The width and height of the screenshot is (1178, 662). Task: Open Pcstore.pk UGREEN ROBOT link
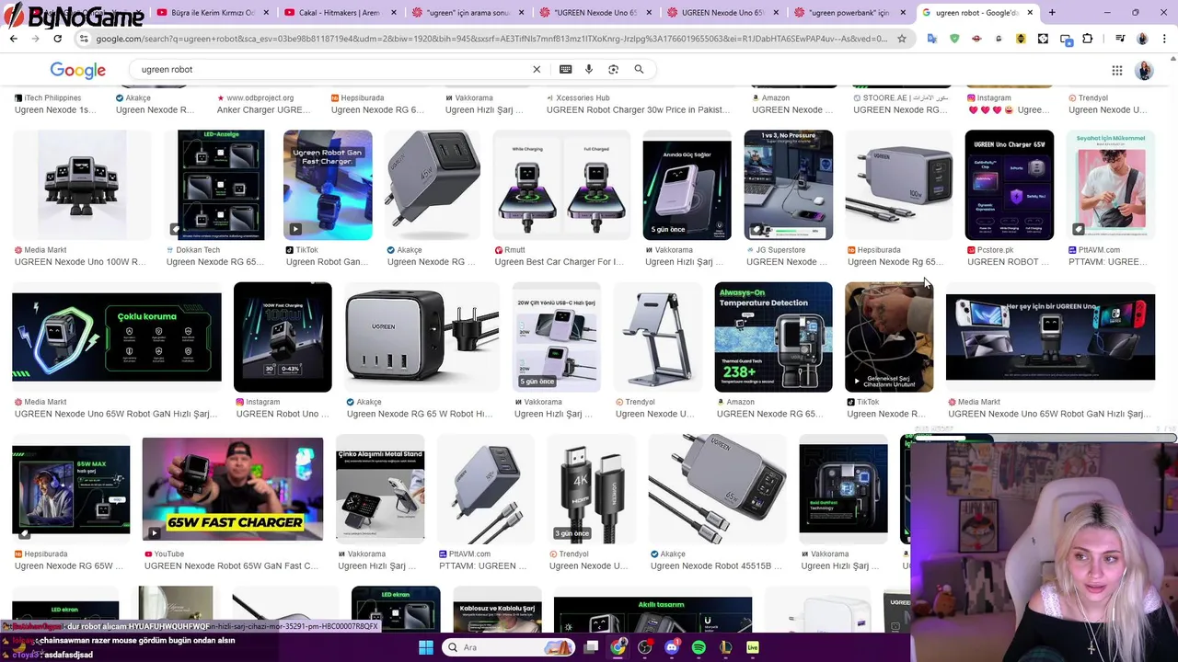click(x=1008, y=262)
